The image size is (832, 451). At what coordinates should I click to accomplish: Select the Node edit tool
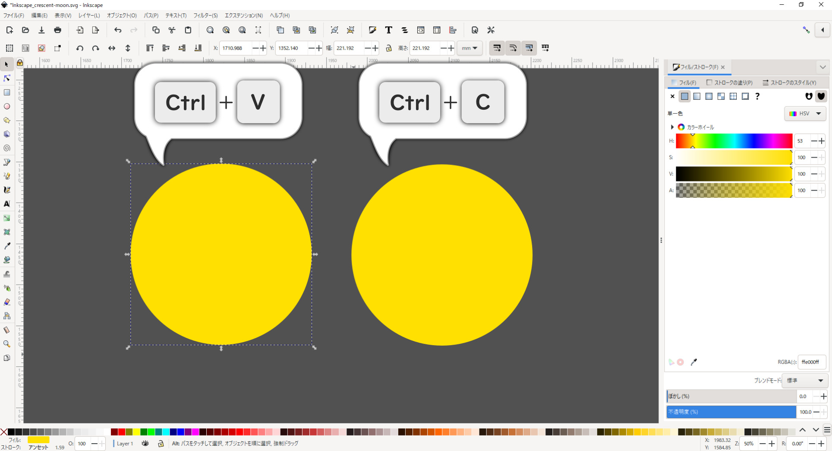coord(7,78)
